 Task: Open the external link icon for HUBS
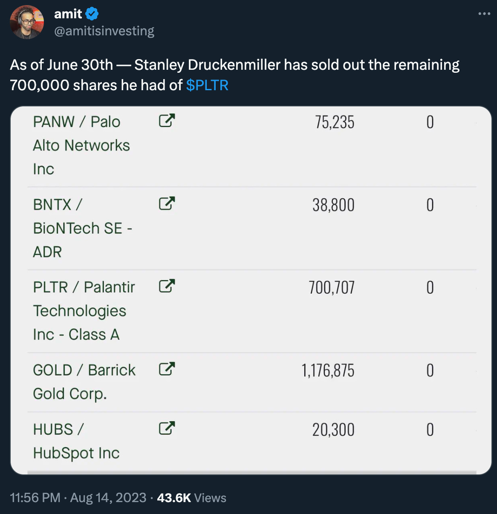pyautogui.click(x=167, y=428)
